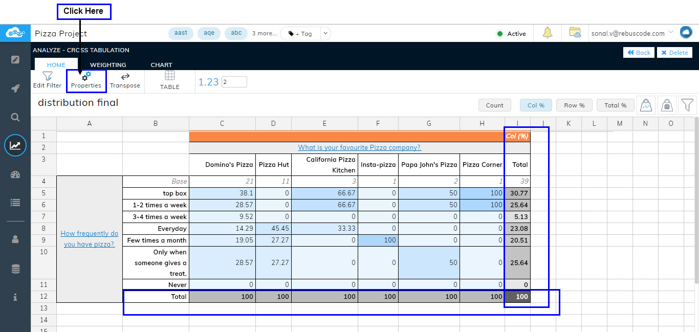Switch to Total % view
This screenshot has width=699, height=332.
615,105
